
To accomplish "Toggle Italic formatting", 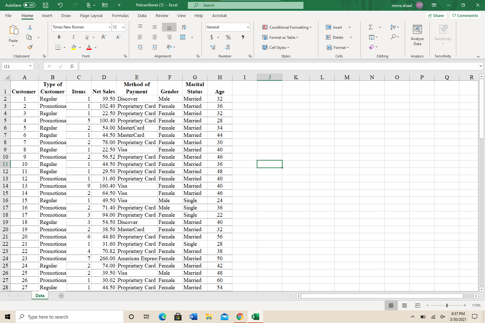I will 73,37.
